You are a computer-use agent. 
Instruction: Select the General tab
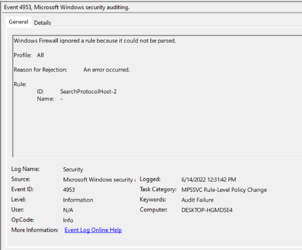pos(18,22)
